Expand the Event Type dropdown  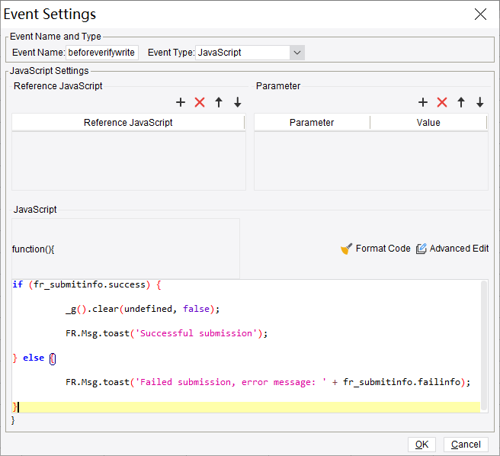point(297,53)
